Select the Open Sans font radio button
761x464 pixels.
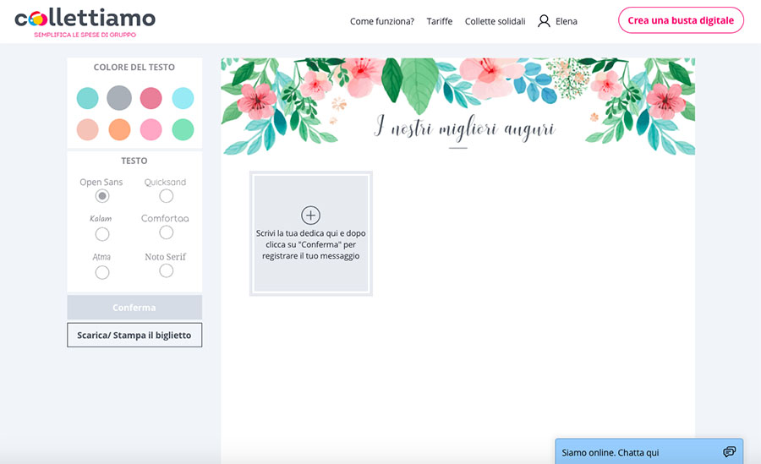102,196
